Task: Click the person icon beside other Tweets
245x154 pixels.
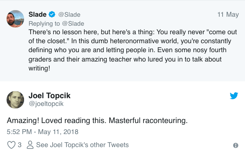Action: coord(30,145)
